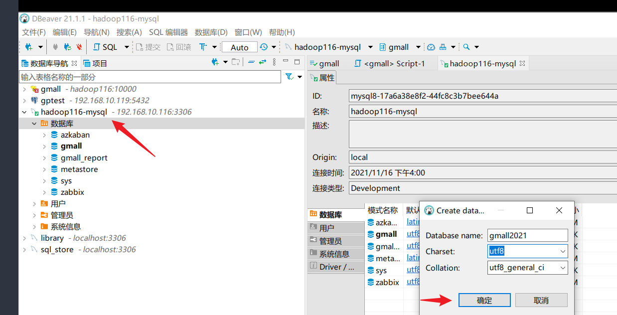Expand the 用户 folder in the tree
617x315 pixels.
34,204
